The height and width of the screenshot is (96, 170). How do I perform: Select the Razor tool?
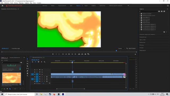27,66
